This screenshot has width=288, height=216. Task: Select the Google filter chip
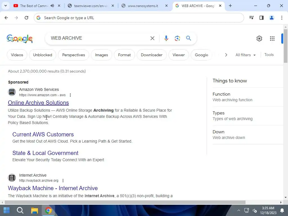click(x=201, y=55)
